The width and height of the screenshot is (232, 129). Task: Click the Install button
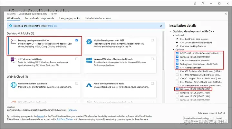point(219,118)
